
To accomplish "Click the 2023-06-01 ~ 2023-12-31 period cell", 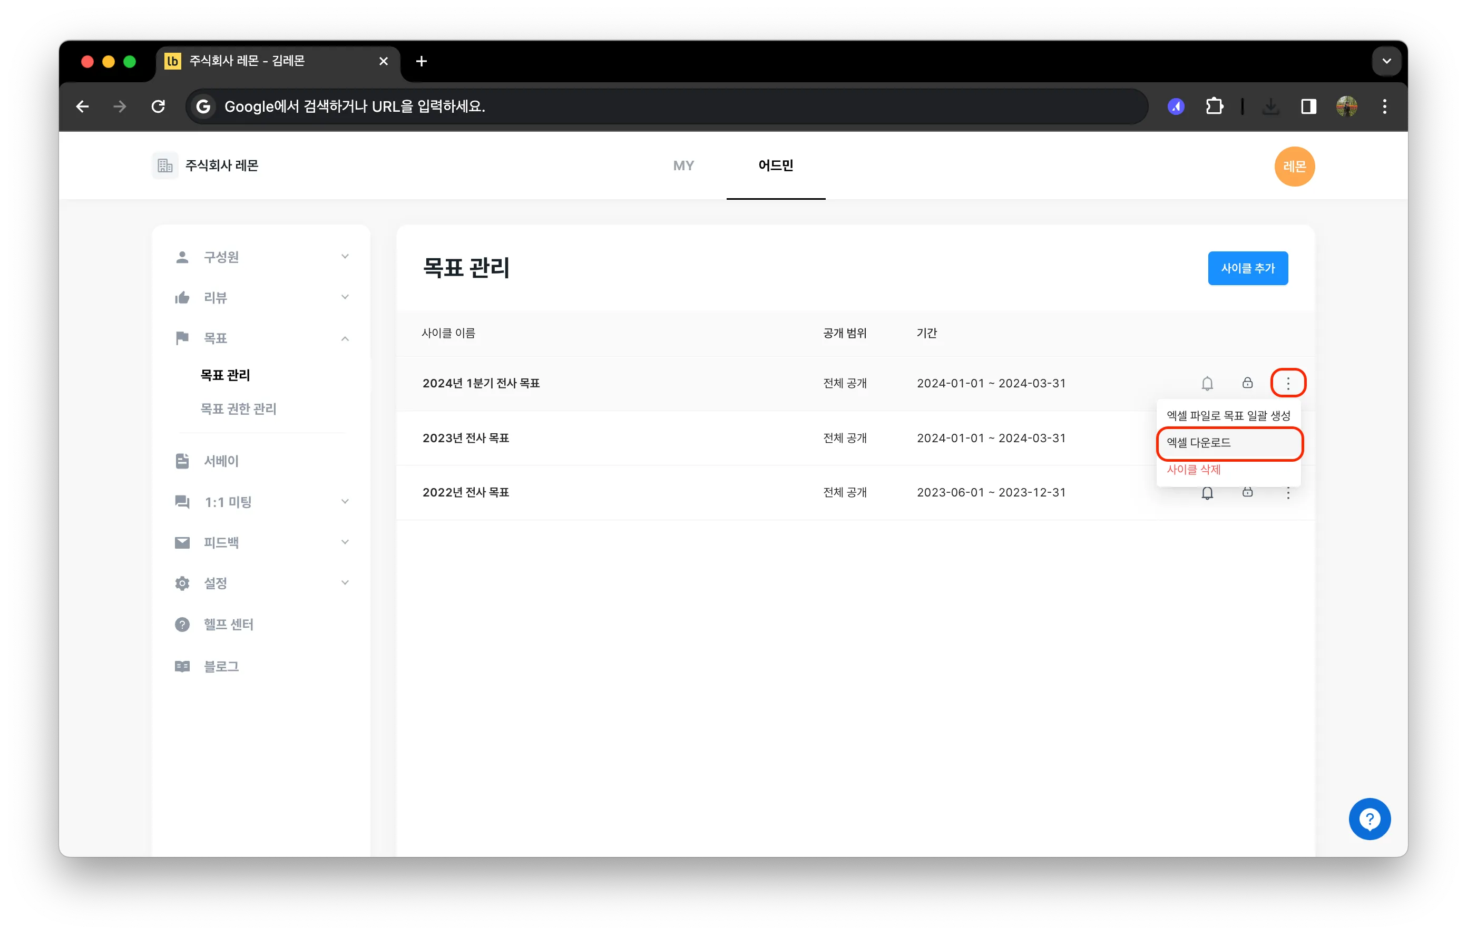I will 991,492.
